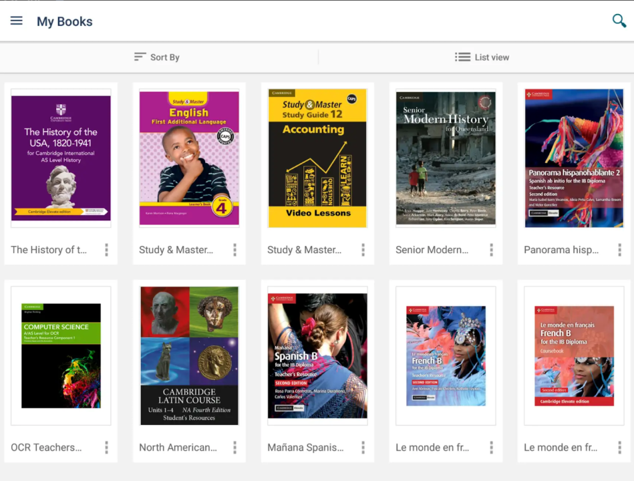Select 'Le monde en fr...' title under Coursebook
Screen dimensions: 634x481
pyautogui.click(x=561, y=448)
